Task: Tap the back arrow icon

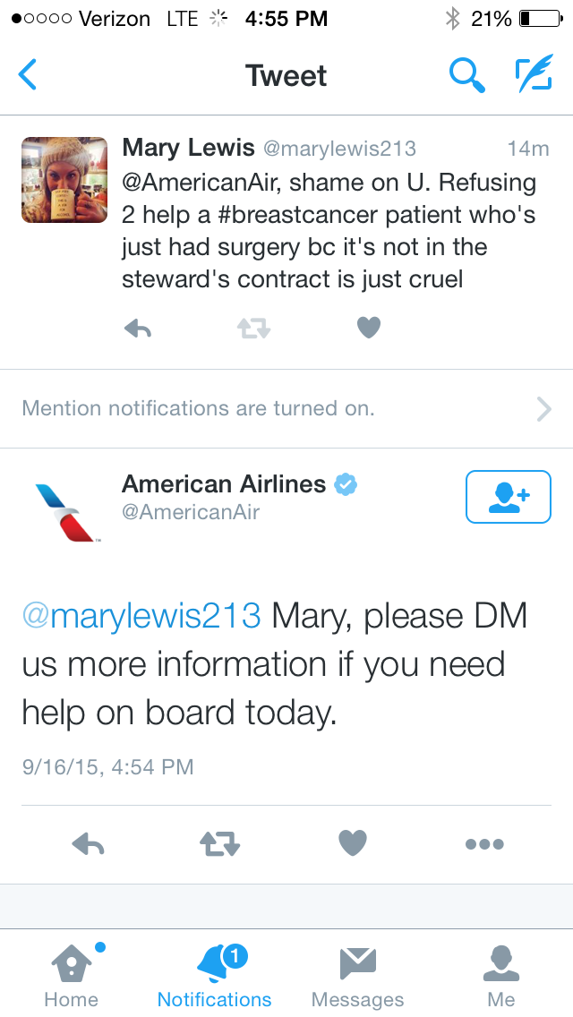Action: tap(28, 75)
